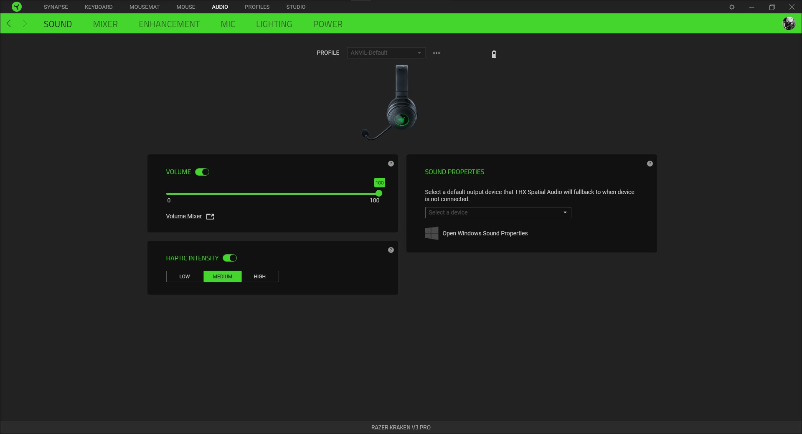Toggle the Volume switch off
This screenshot has width=802, height=434.
click(202, 172)
